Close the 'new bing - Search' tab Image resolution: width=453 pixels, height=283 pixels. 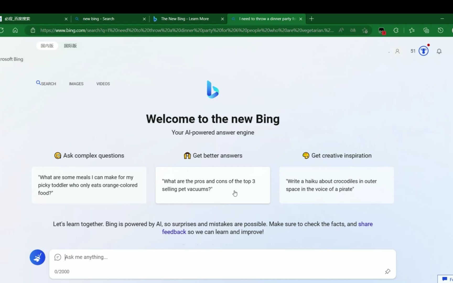[x=144, y=19]
